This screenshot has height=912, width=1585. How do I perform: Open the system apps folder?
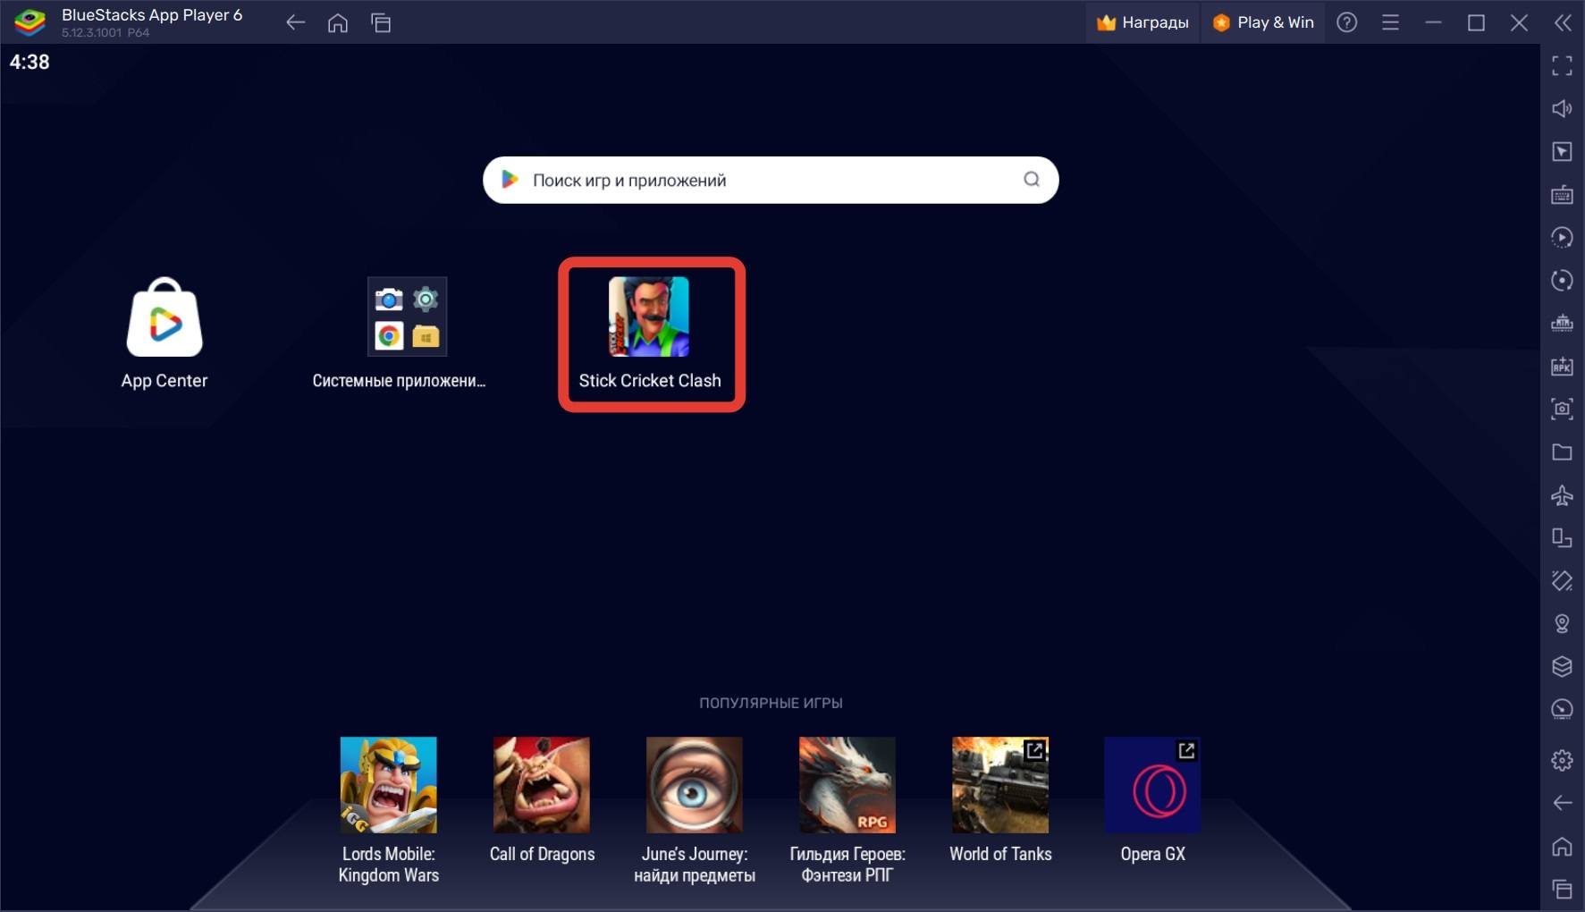coord(407,317)
